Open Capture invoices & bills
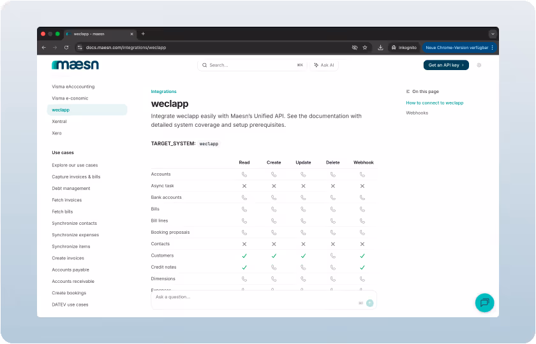The height and width of the screenshot is (344, 536). (76, 177)
